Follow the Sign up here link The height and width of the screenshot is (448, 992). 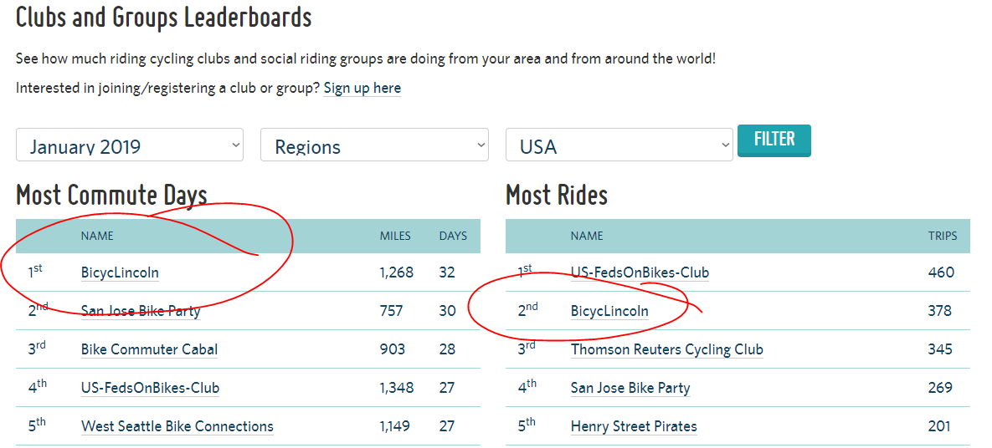pyautogui.click(x=362, y=88)
